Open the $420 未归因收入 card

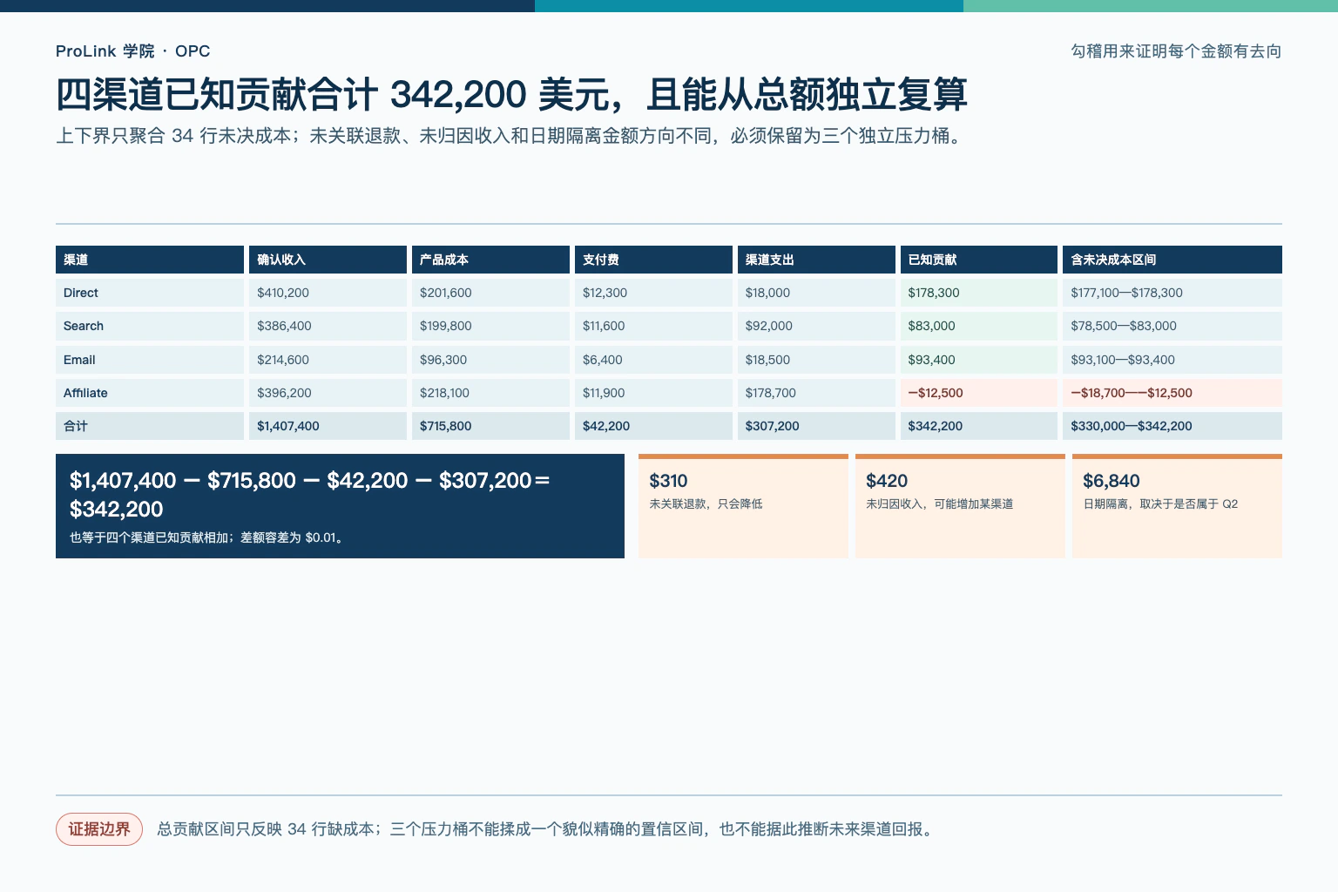click(960, 506)
